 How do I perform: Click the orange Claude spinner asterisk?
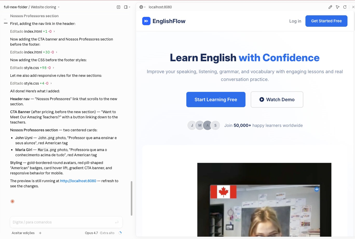pyautogui.click(x=12, y=201)
